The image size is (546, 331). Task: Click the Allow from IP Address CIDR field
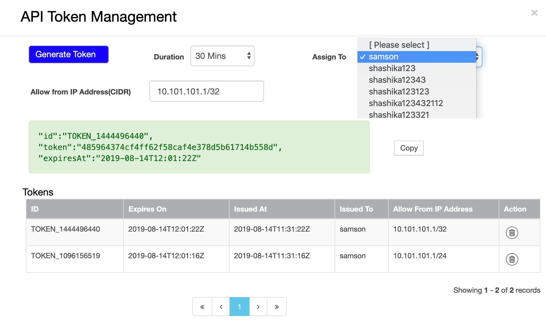point(206,91)
